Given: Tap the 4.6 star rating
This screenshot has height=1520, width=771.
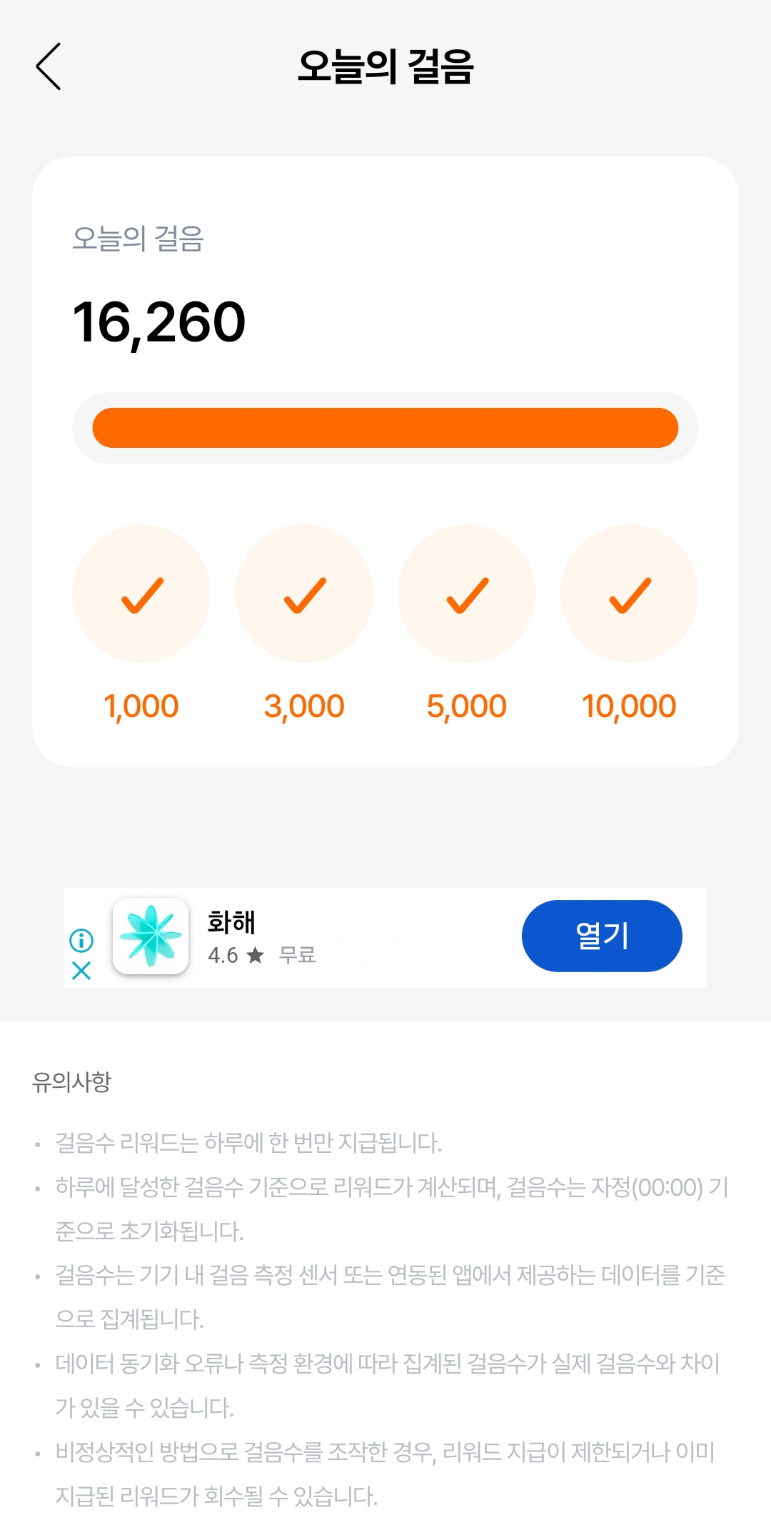Looking at the screenshot, I should point(236,955).
